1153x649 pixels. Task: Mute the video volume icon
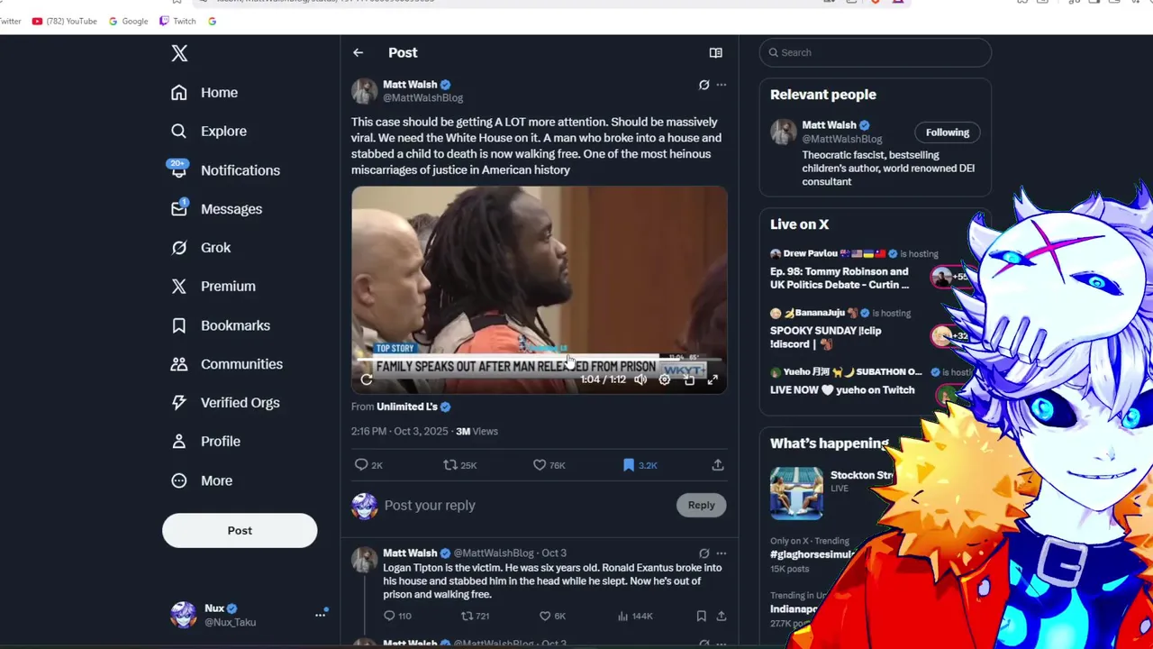coord(640,379)
